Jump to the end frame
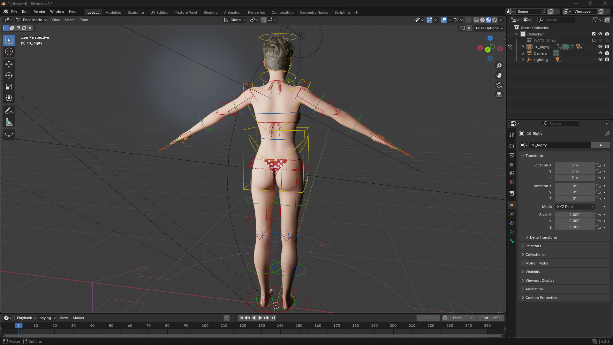Screen dimensions: 613x345 tap(273, 318)
